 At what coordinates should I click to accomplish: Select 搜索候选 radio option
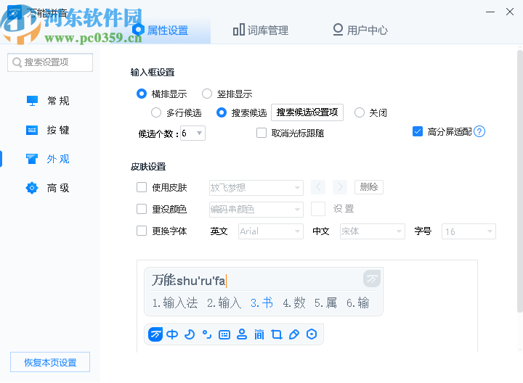tap(221, 112)
